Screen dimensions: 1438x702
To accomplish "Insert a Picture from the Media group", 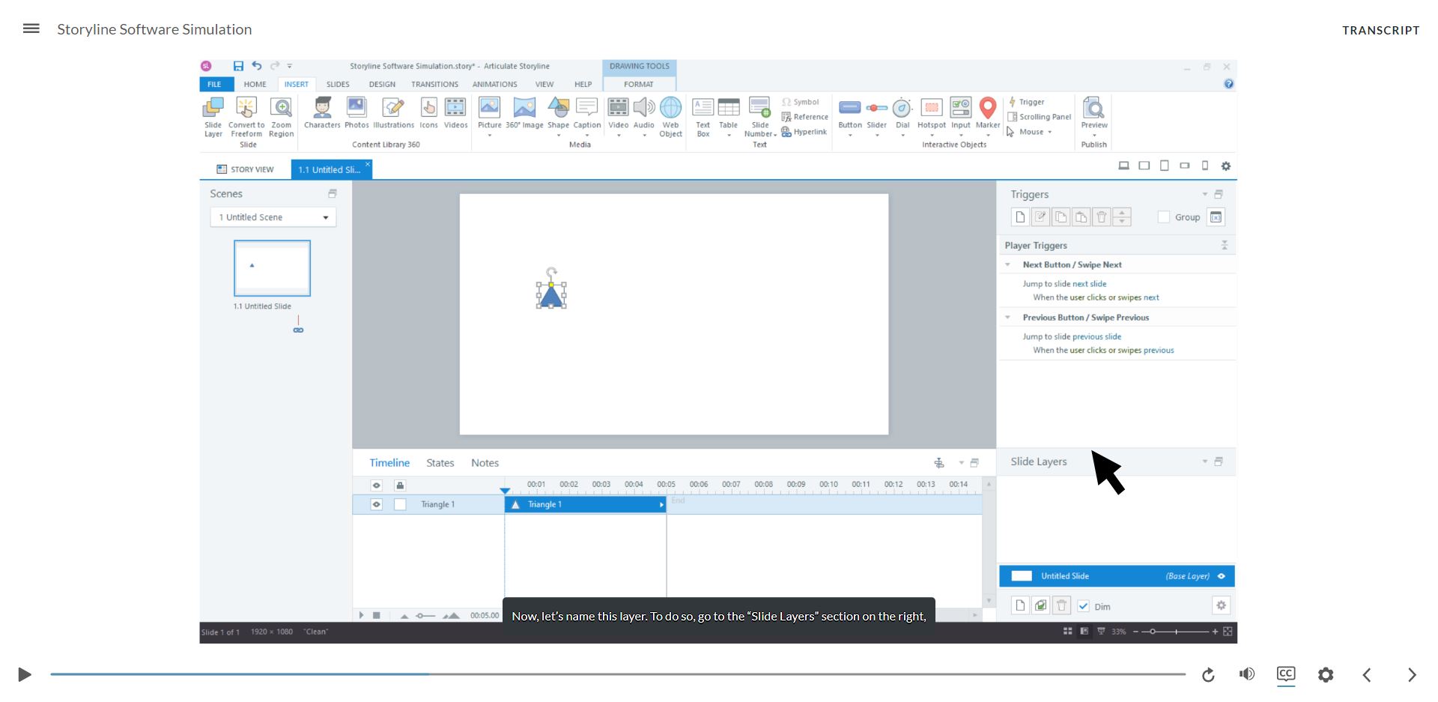I will tap(489, 112).
